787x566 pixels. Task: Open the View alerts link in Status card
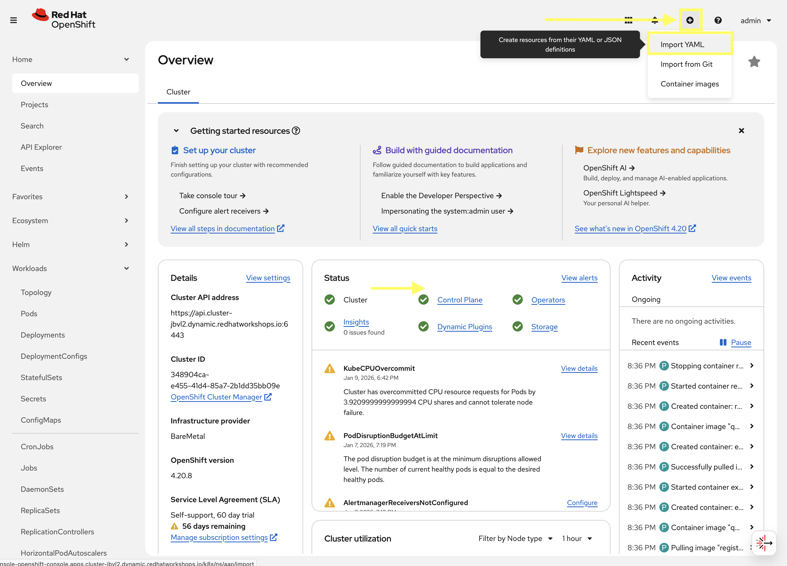579,278
